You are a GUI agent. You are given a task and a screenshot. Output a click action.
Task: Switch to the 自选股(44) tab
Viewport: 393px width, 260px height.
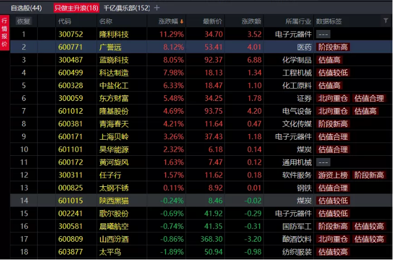(x=26, y=8)
